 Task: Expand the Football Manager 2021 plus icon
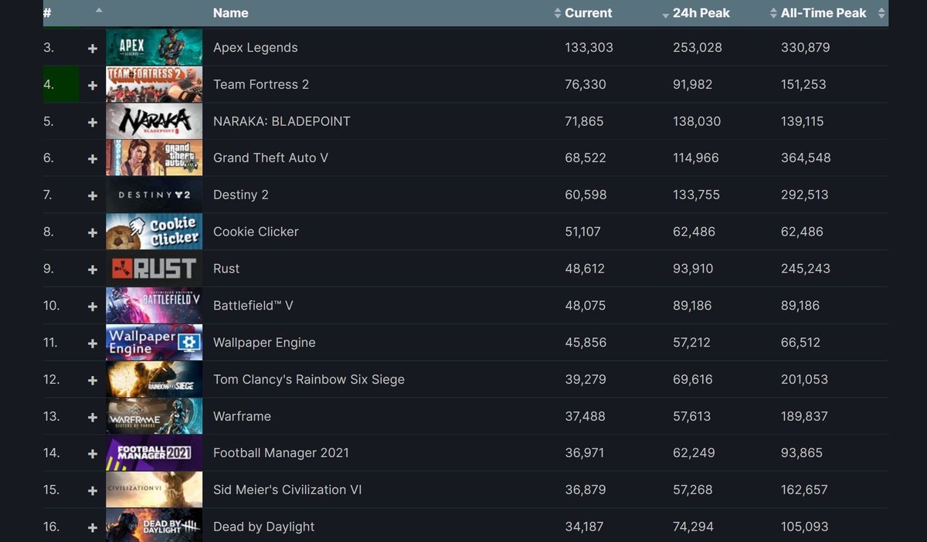click(x=93, y=454)
